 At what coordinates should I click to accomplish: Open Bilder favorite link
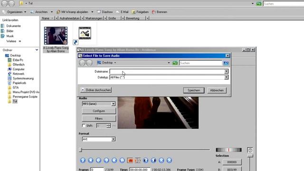pyautogui.click(x=10, y=31)
